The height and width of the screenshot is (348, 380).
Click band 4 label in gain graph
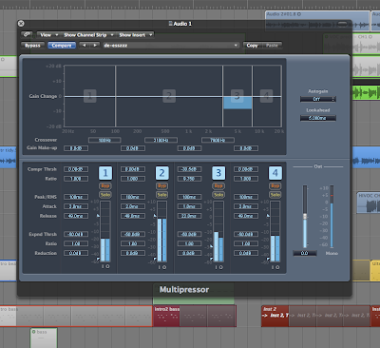(266, 96)
